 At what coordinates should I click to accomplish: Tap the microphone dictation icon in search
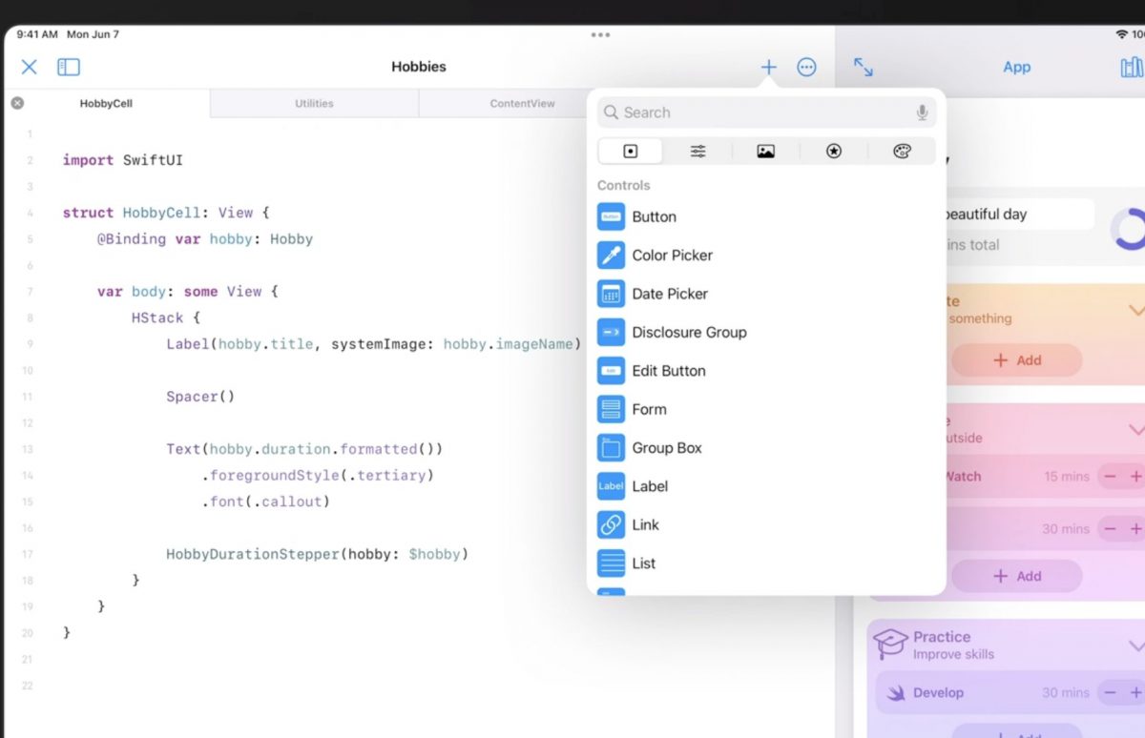click(922, 113)
